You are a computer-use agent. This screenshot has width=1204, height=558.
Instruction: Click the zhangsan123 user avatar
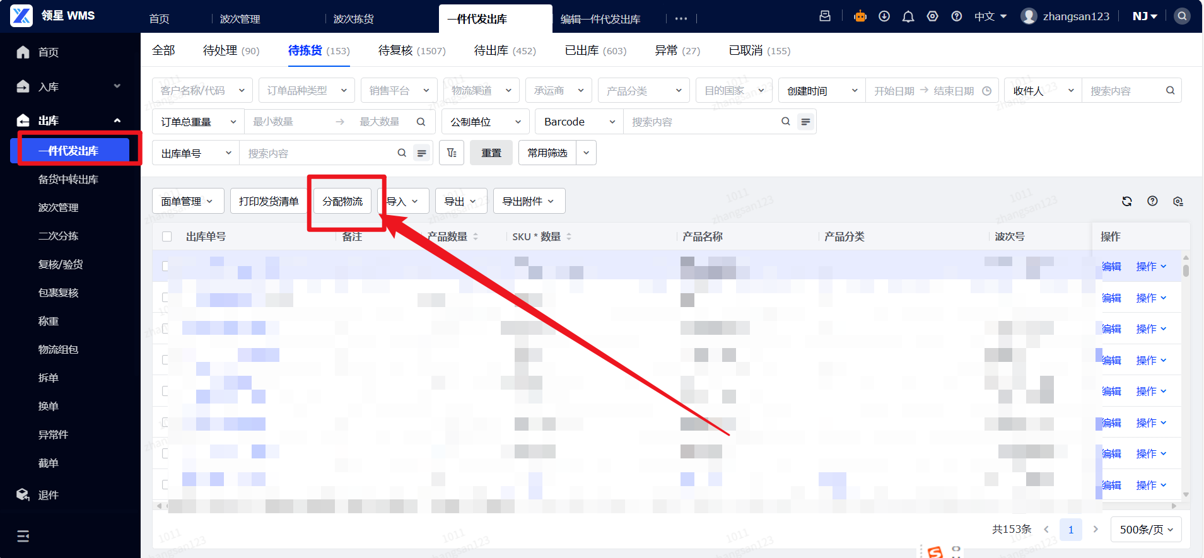[x=1029, y=16]
